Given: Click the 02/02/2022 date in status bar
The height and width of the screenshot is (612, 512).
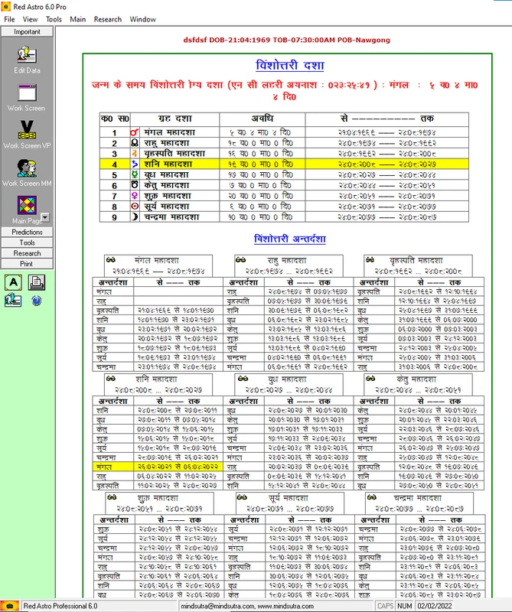Looking at the screenshot, I should coord(434,606).
